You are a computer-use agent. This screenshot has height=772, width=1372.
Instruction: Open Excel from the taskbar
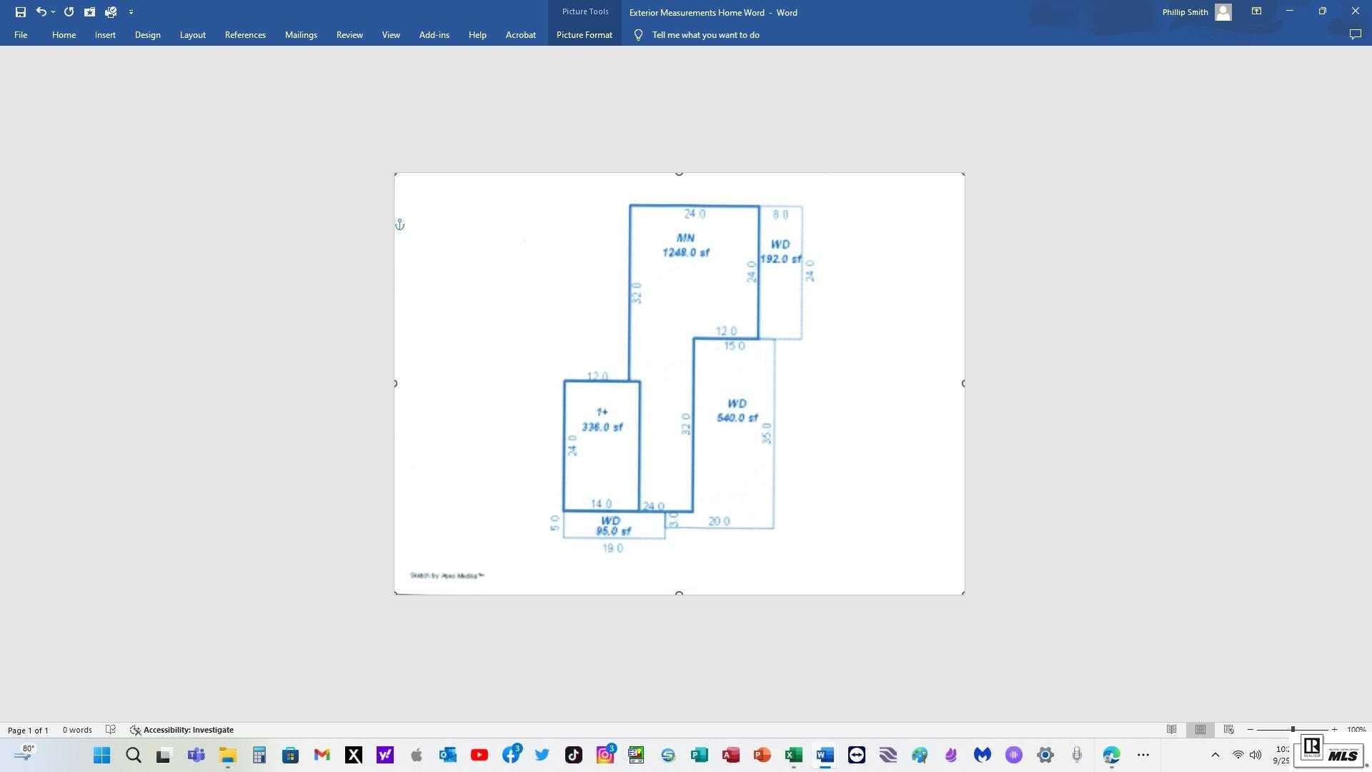pyautogui.click(x=793, y=756)
